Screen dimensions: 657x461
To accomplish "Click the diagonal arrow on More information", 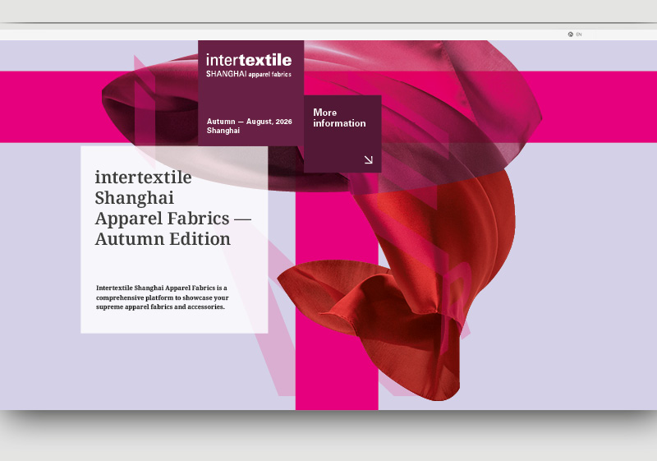I will coord(368,159).
